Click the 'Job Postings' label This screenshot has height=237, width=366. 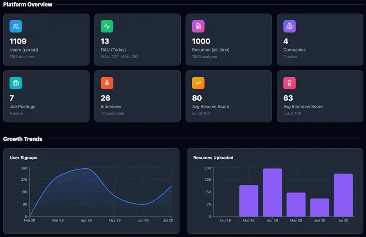pyautogui.click(x=22, y=107)
